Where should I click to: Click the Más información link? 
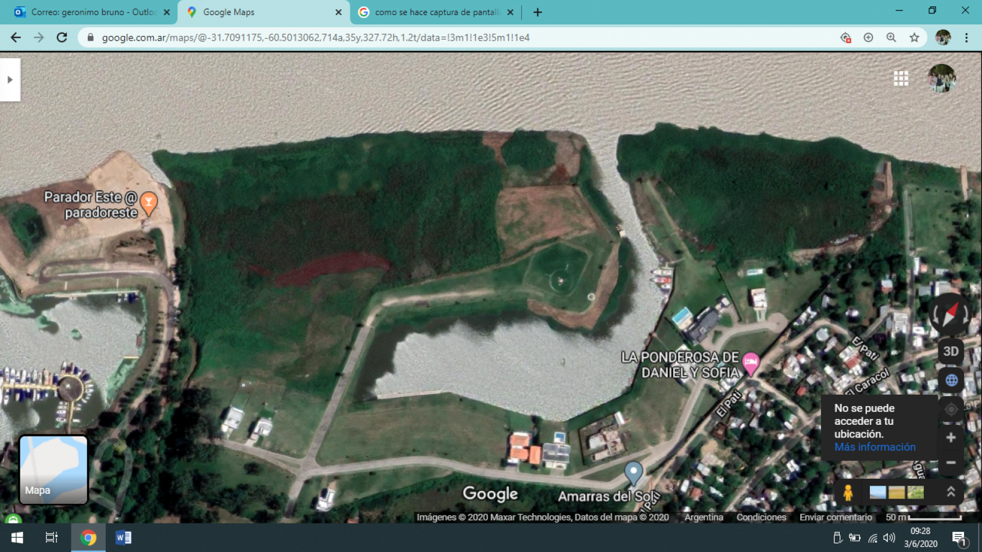(x=875, y=447)
